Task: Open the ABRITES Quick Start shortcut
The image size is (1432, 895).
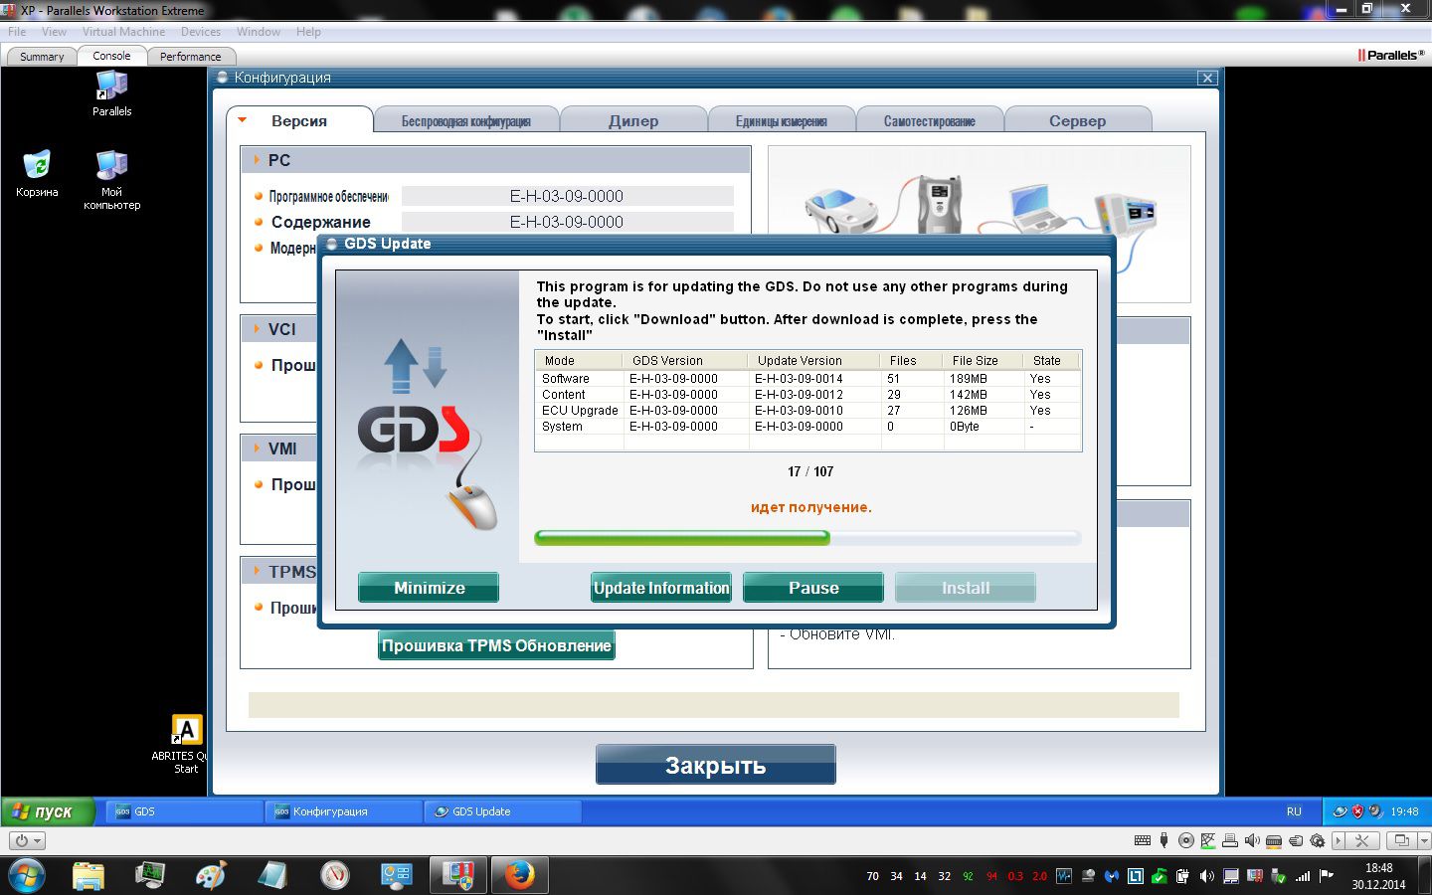Action: pyautogui.click(x=186, y=744)
